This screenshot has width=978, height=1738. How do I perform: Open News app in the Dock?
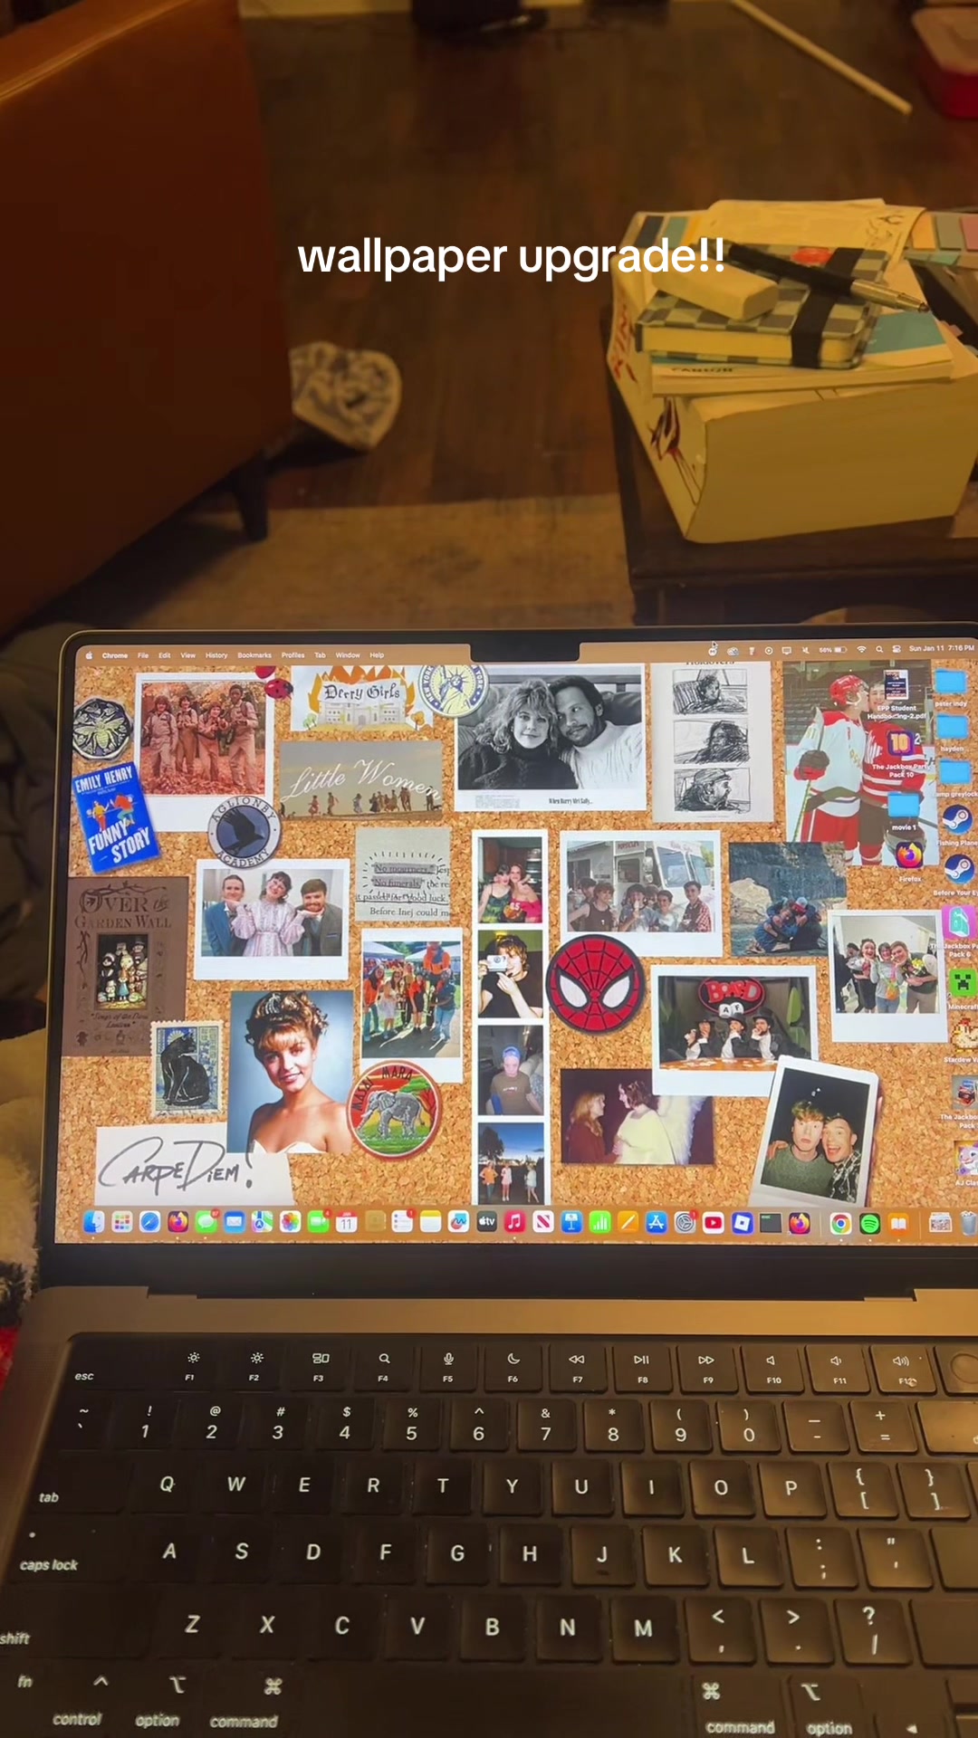click(x=542, y=1223)
